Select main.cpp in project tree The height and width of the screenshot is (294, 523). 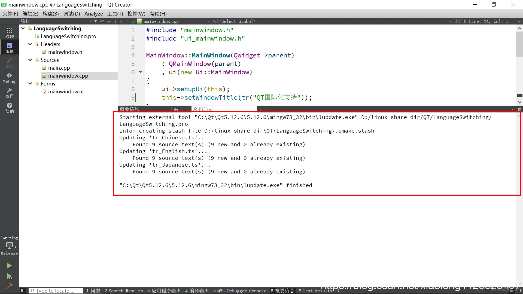coord(59,68)
